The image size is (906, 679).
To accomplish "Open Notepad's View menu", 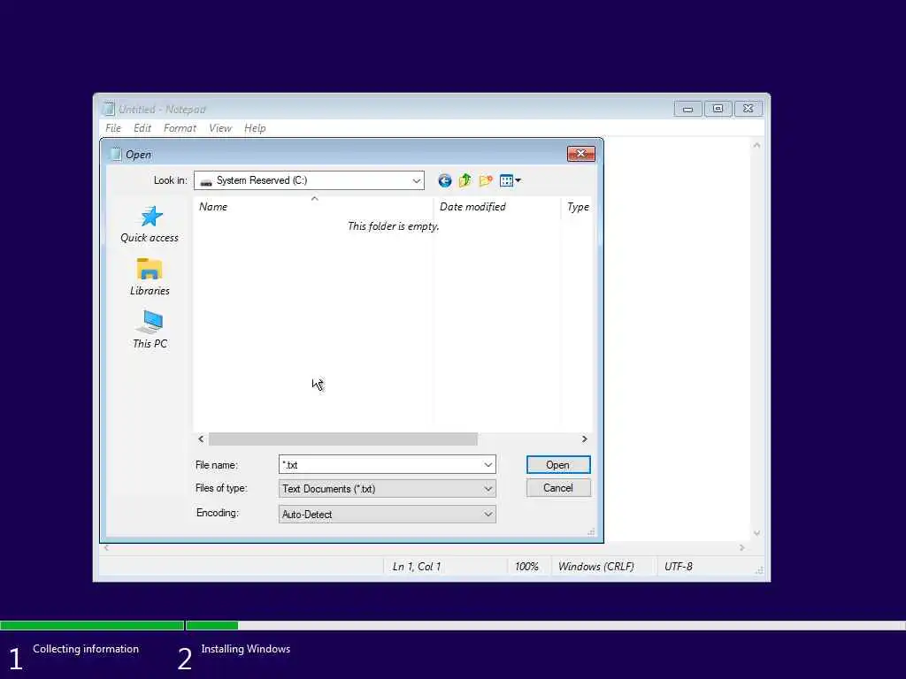I will click(220, 128).
